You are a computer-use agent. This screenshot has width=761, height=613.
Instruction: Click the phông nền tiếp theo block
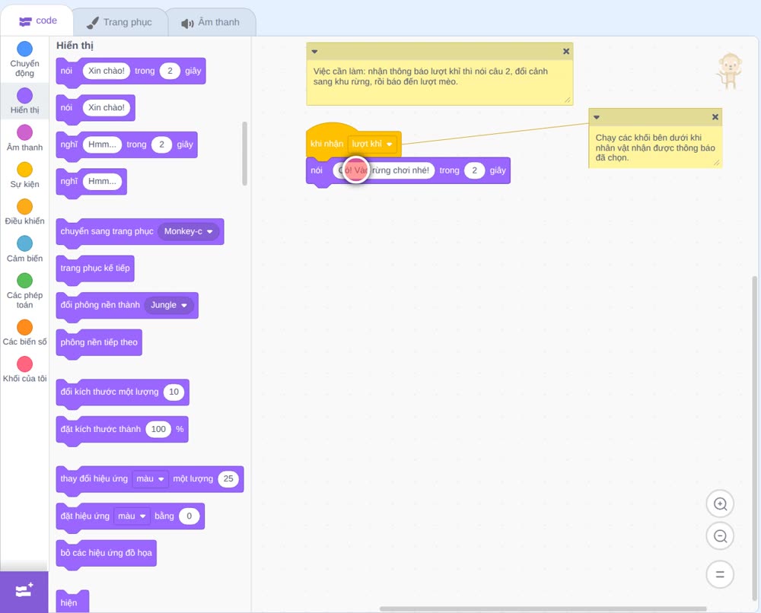pyautogui.click(x=99, y=342)
